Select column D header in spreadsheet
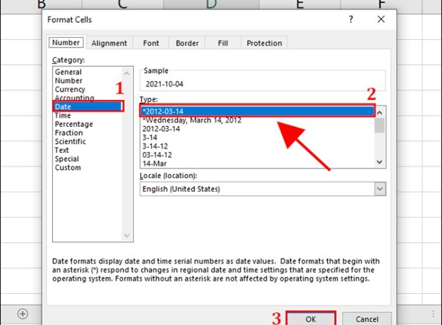This screenshot has height=325, width=442. 211,6
